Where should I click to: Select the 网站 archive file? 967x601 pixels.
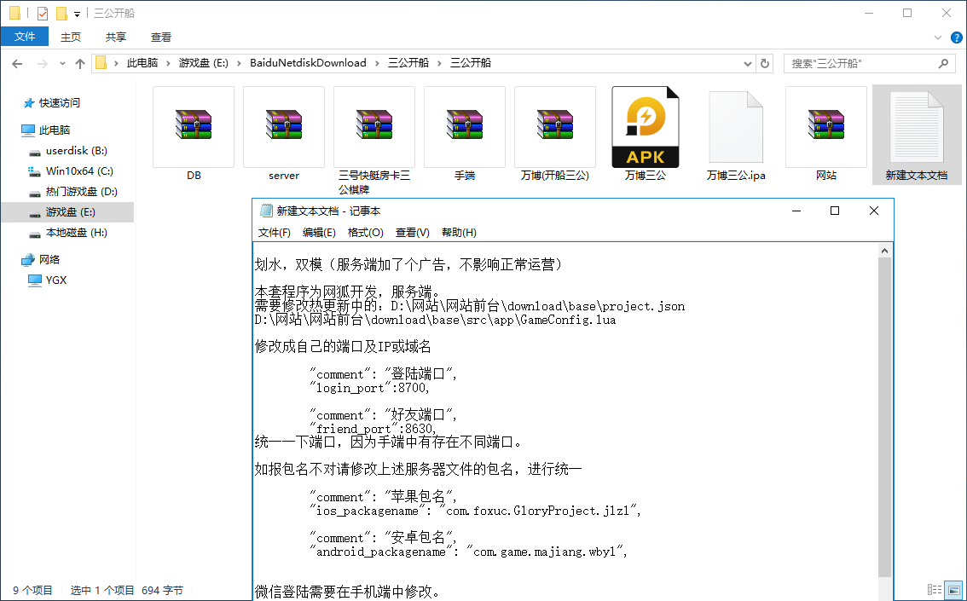pos(826,126)
